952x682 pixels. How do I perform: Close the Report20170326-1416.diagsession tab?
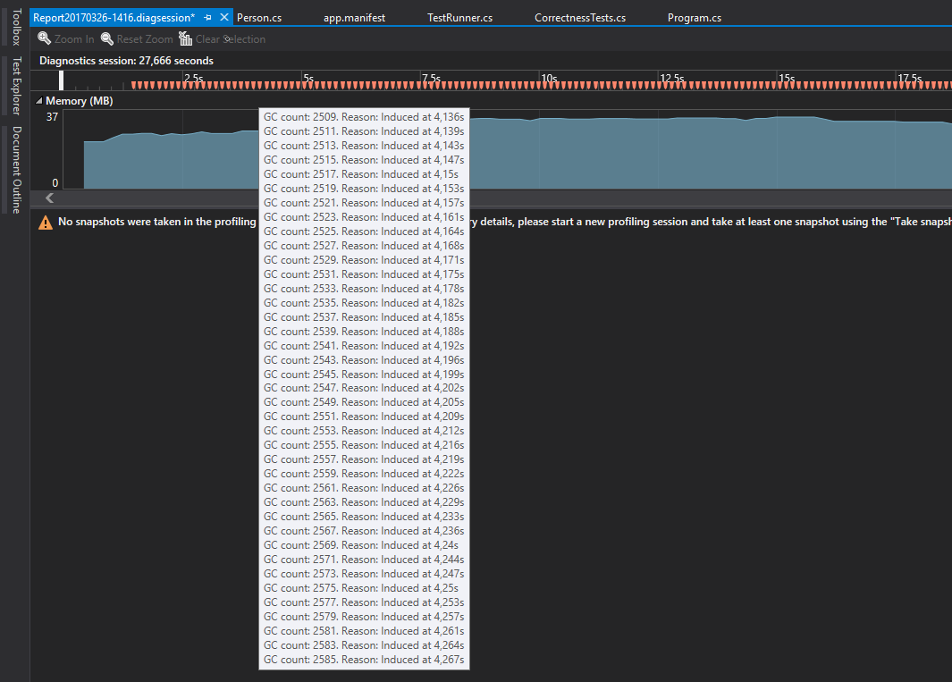tap(224, 18)
